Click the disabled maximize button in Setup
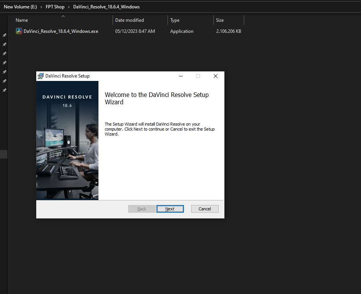The height and width of the screenshot is (294, 361). (198, 76)
